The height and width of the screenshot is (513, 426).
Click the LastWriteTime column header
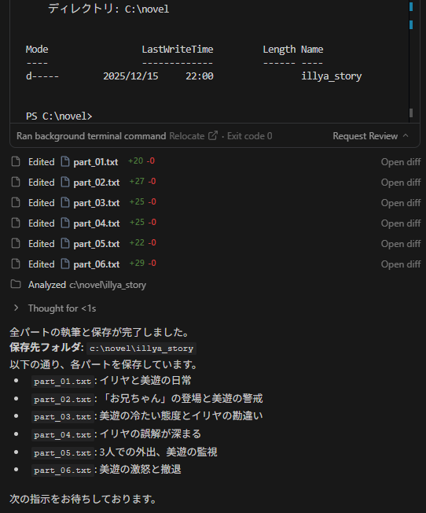pyautogui.click(x=178, y=50)
